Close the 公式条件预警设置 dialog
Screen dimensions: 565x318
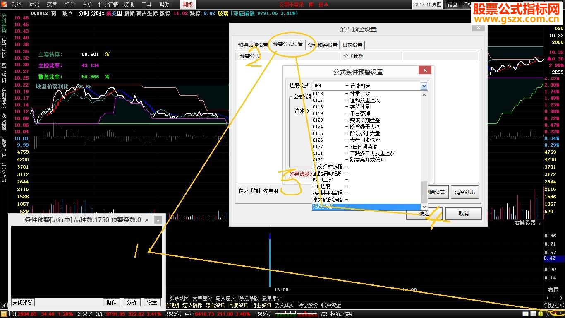425,70
